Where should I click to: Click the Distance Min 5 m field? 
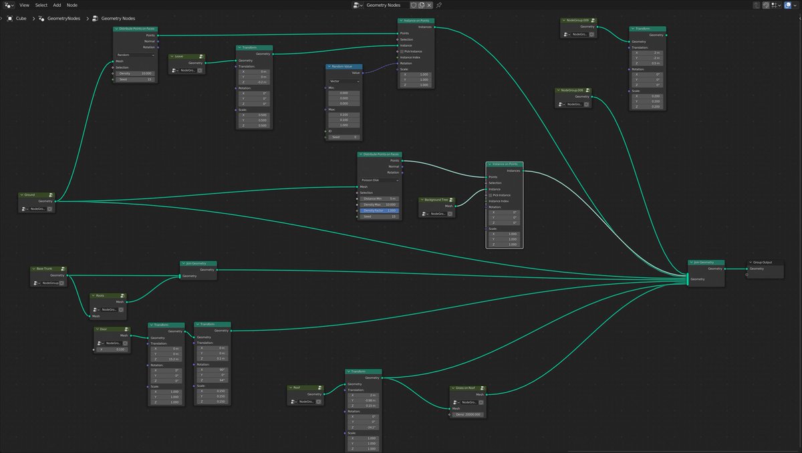pyautogui.click(x=380, y=198)
